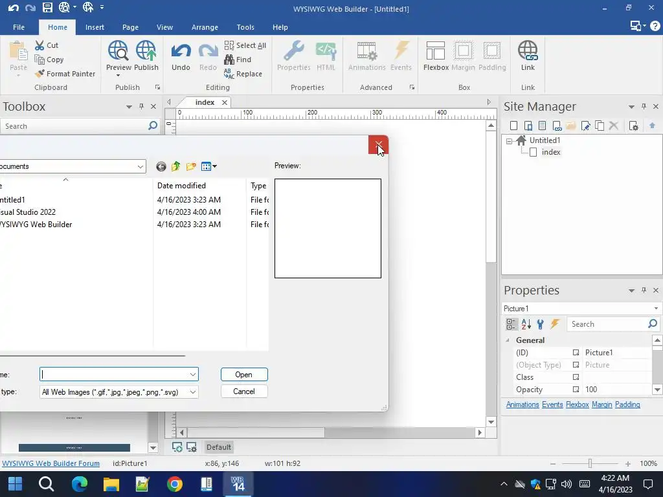Click the Default breakpoint button
Image resolution: width=663 pixels, height=497 pixels.
[219, 447]
